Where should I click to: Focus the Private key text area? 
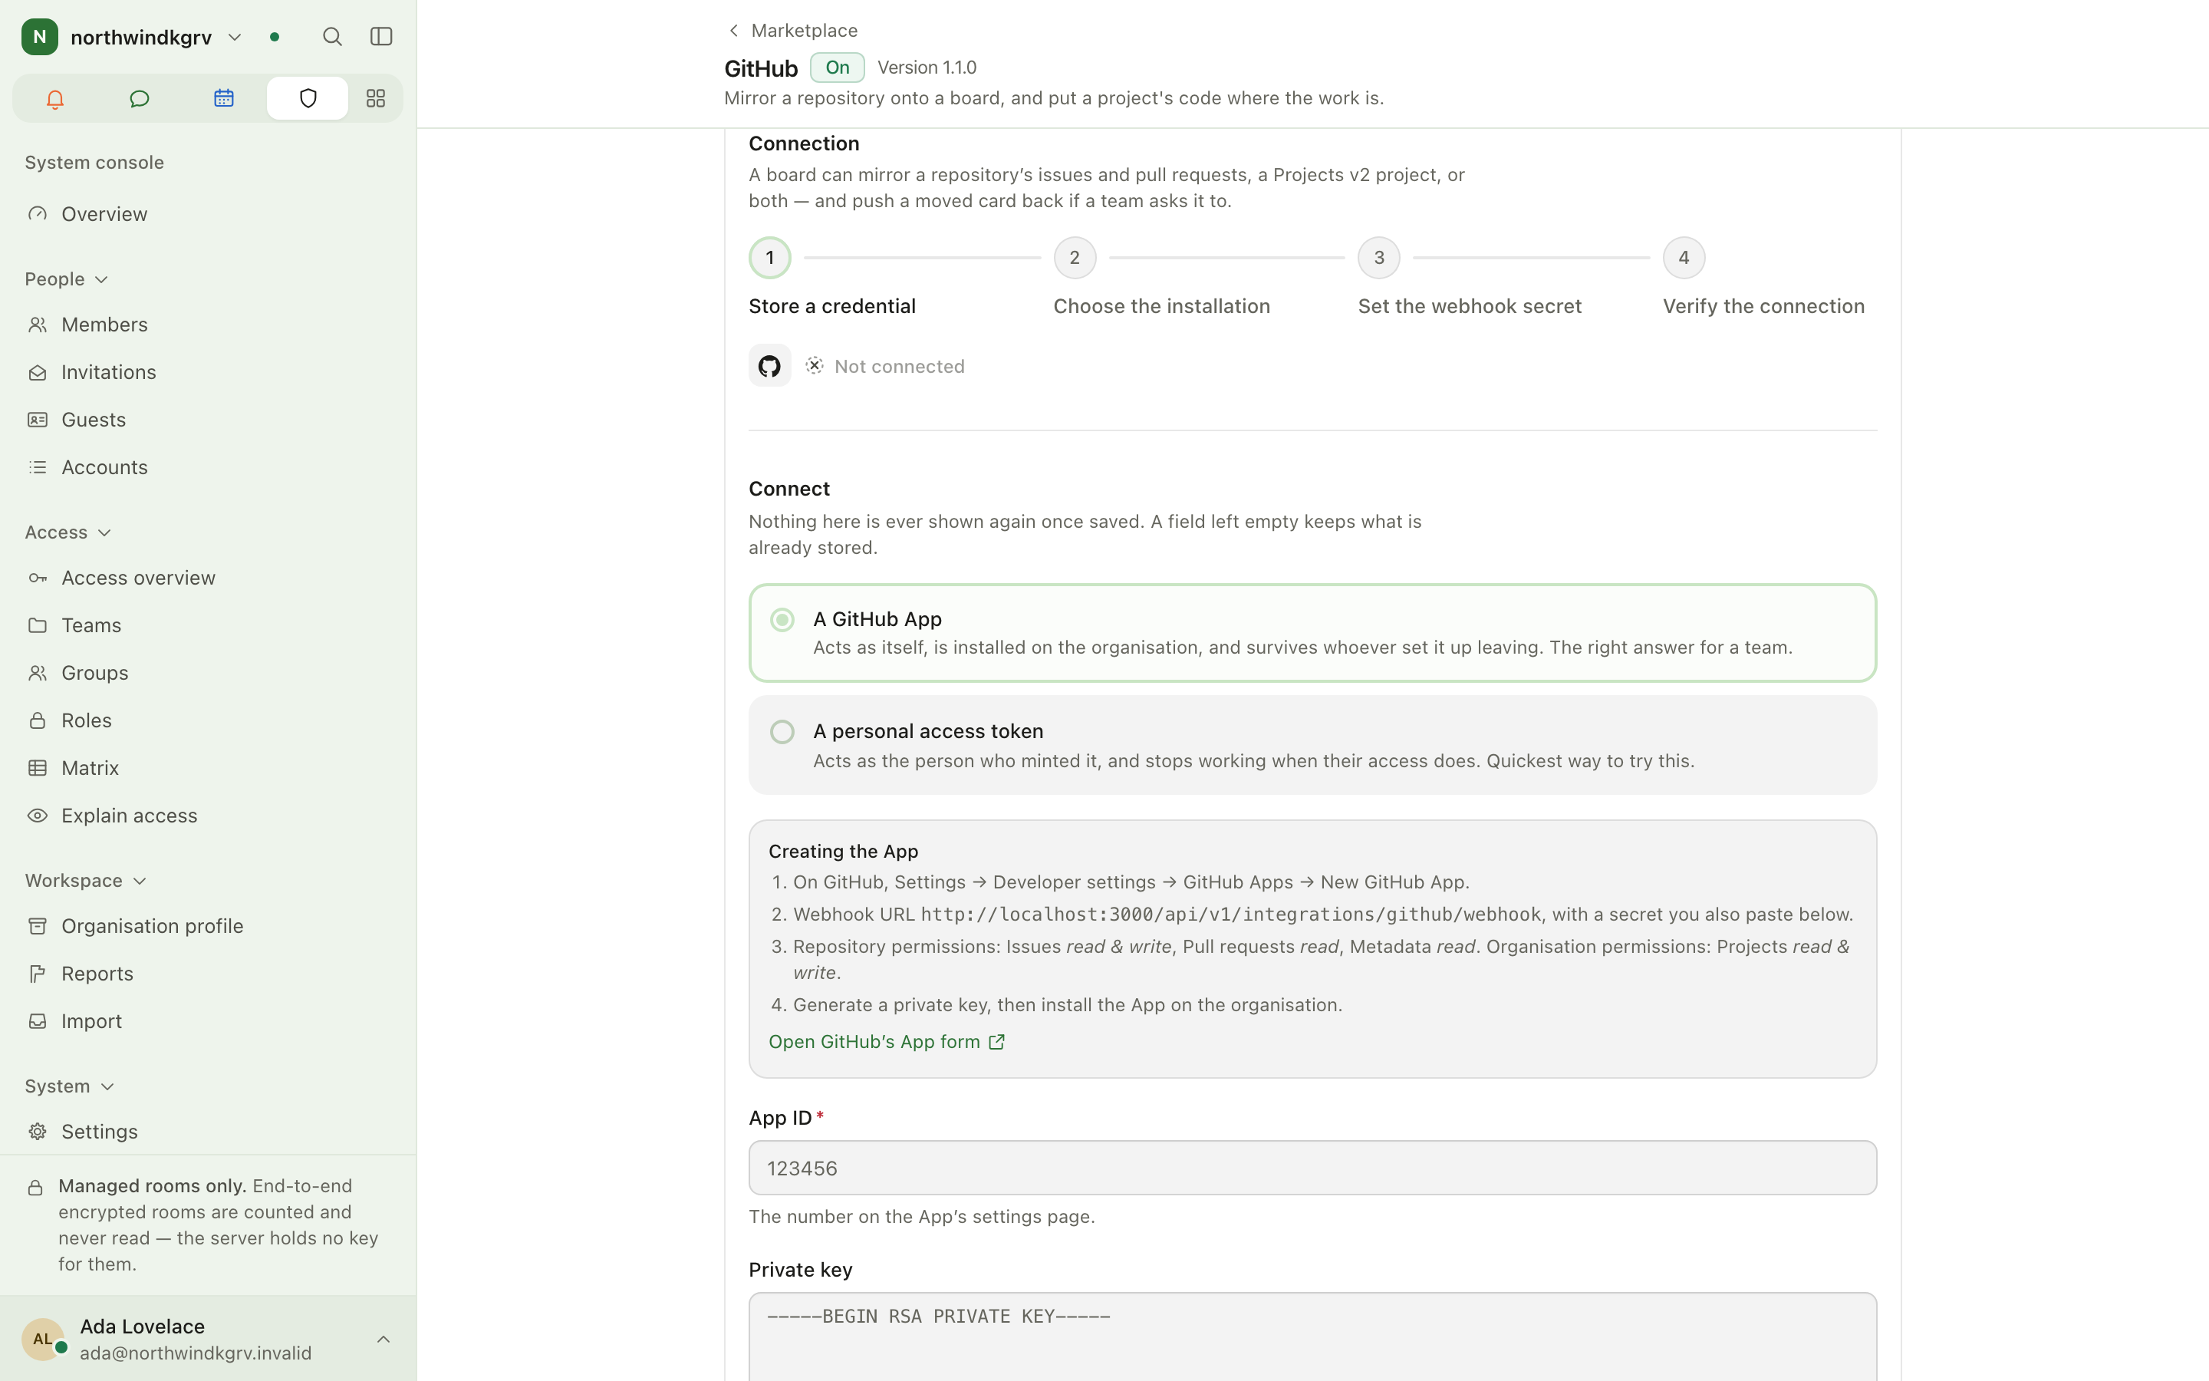tap(1312, 1337)
